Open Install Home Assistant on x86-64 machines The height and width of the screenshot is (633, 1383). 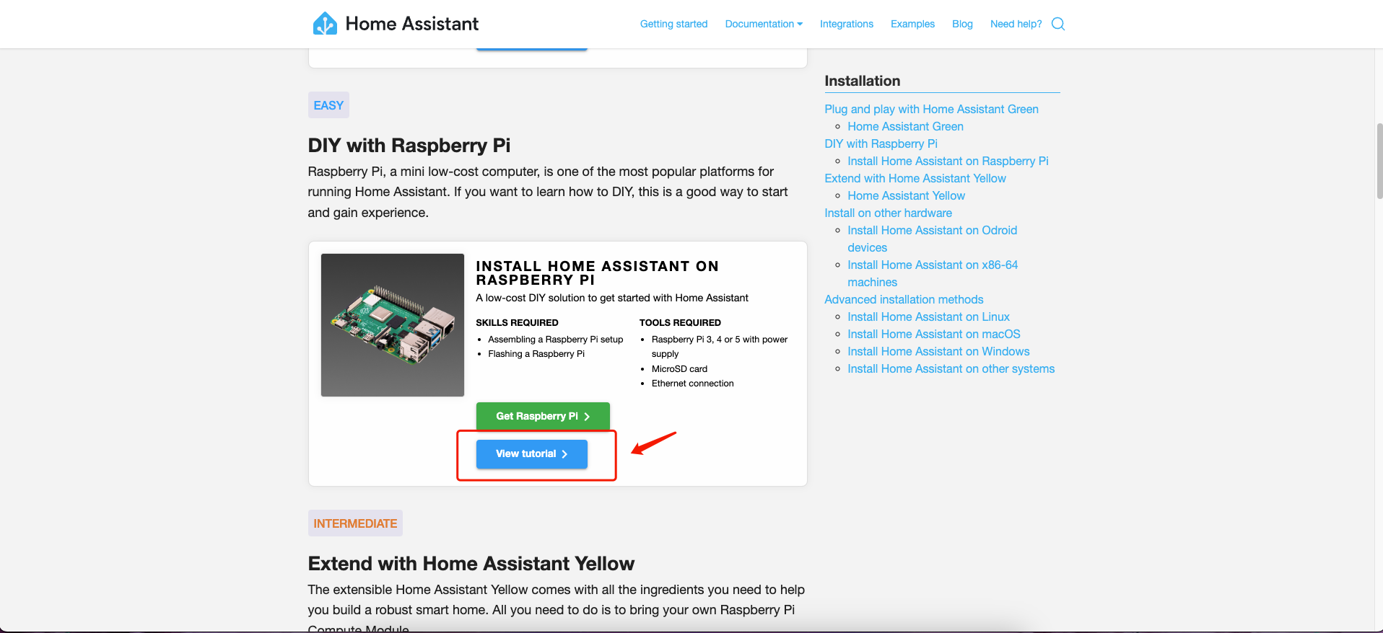[x=933, y=273]
